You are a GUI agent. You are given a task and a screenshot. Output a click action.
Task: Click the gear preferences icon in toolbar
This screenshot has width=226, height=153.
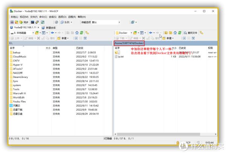(x=56, y=22)
